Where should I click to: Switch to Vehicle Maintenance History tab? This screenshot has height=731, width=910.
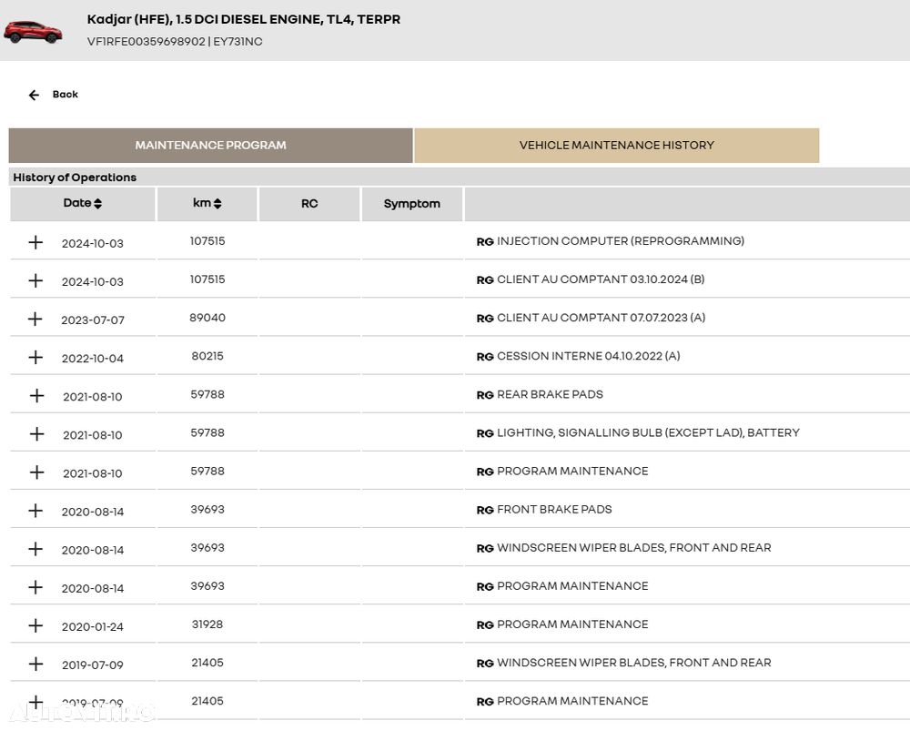616,145
